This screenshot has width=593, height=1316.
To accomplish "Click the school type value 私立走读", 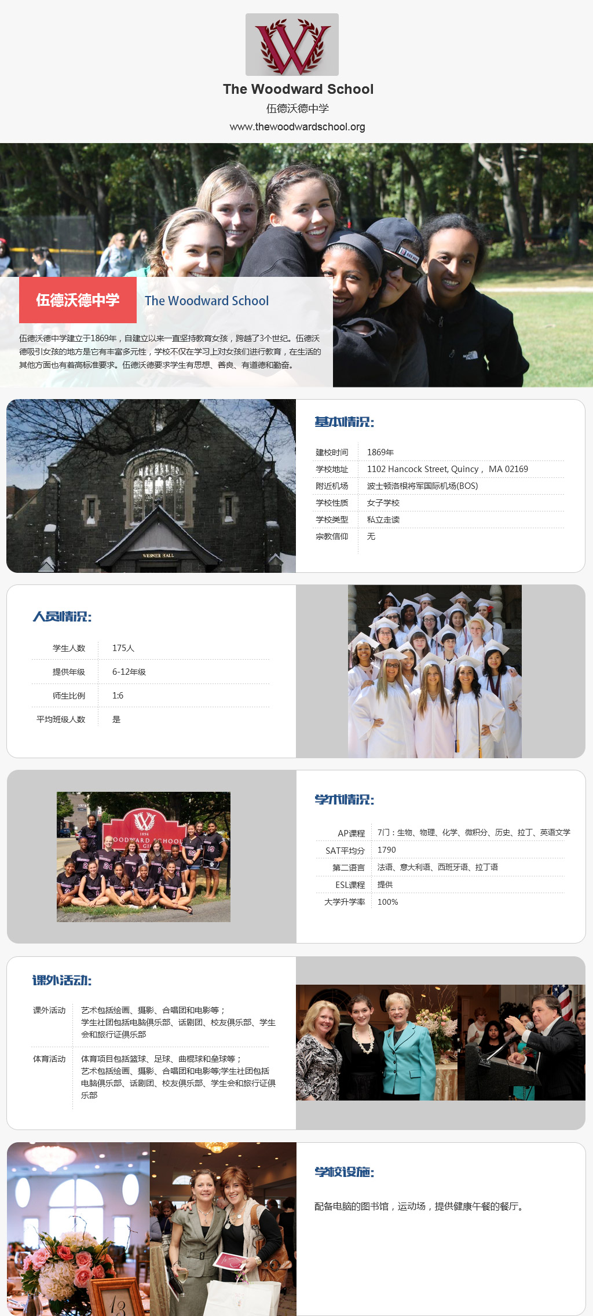I will [x=383, y=520].
